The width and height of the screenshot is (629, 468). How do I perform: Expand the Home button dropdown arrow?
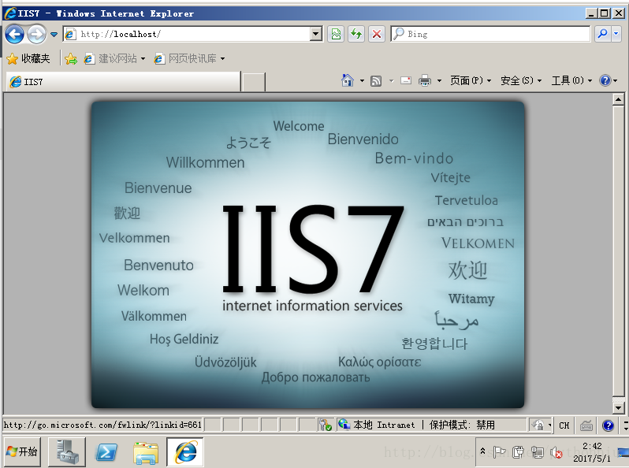(362, 81)
